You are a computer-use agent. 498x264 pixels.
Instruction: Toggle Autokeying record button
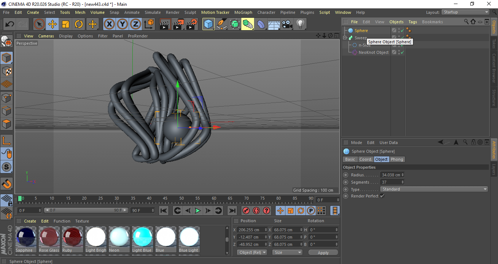point(256,211)
